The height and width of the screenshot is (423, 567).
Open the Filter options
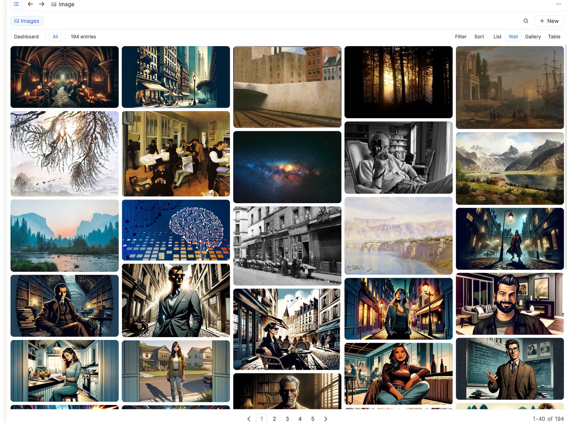coord(460,37)
